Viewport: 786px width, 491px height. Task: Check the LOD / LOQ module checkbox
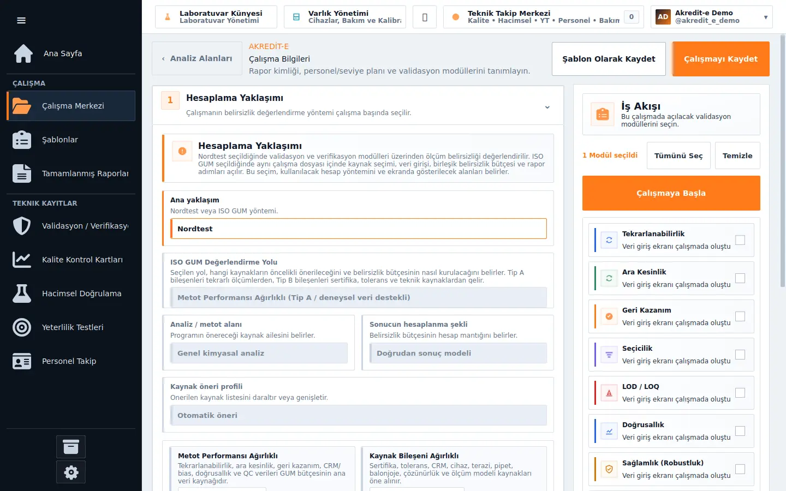[x=740, y=393]
